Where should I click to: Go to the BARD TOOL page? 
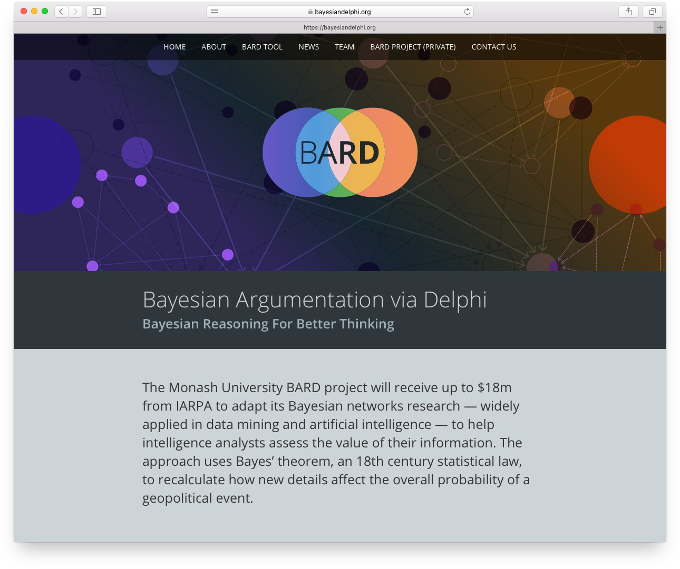[x=262, y=47]
